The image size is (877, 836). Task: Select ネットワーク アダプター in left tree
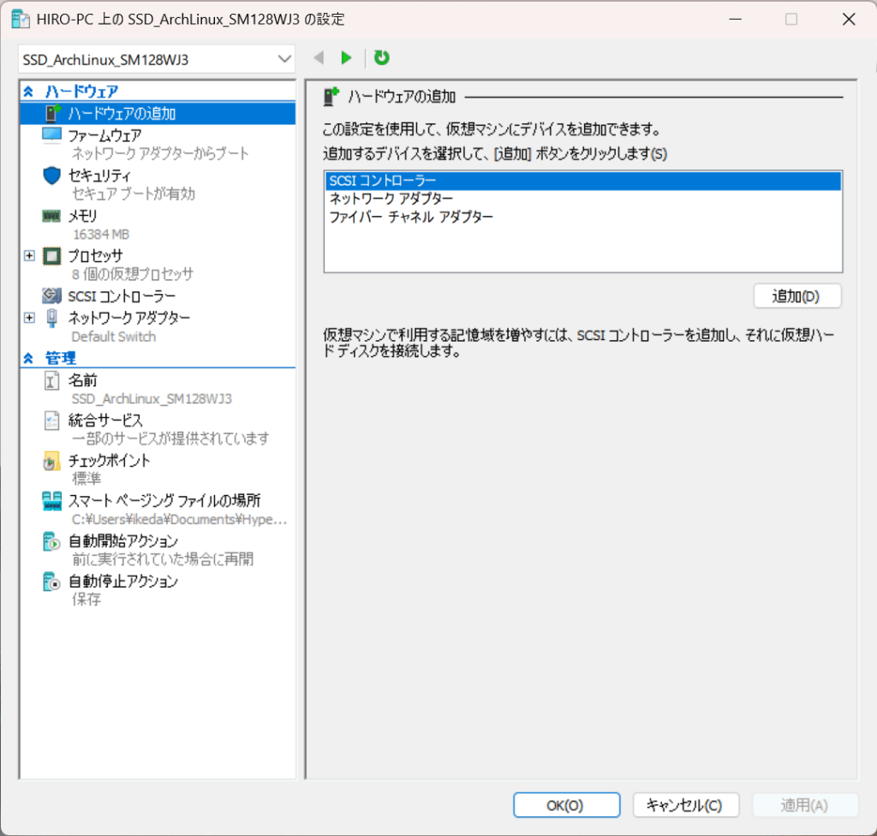click(x=129, y=318)
